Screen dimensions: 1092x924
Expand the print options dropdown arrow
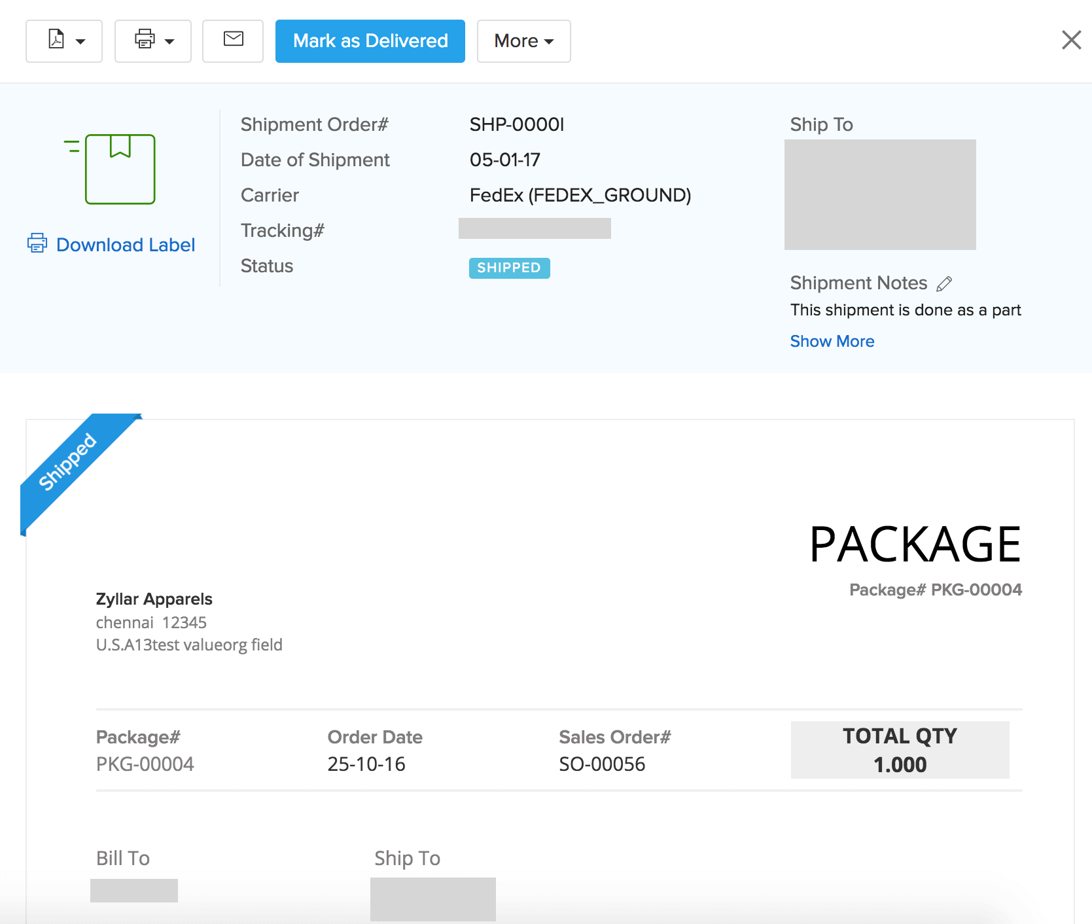coord(169,41)
